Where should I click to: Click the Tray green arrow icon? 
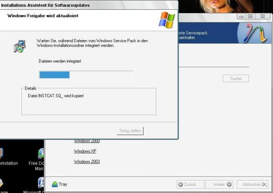point(55,185)
